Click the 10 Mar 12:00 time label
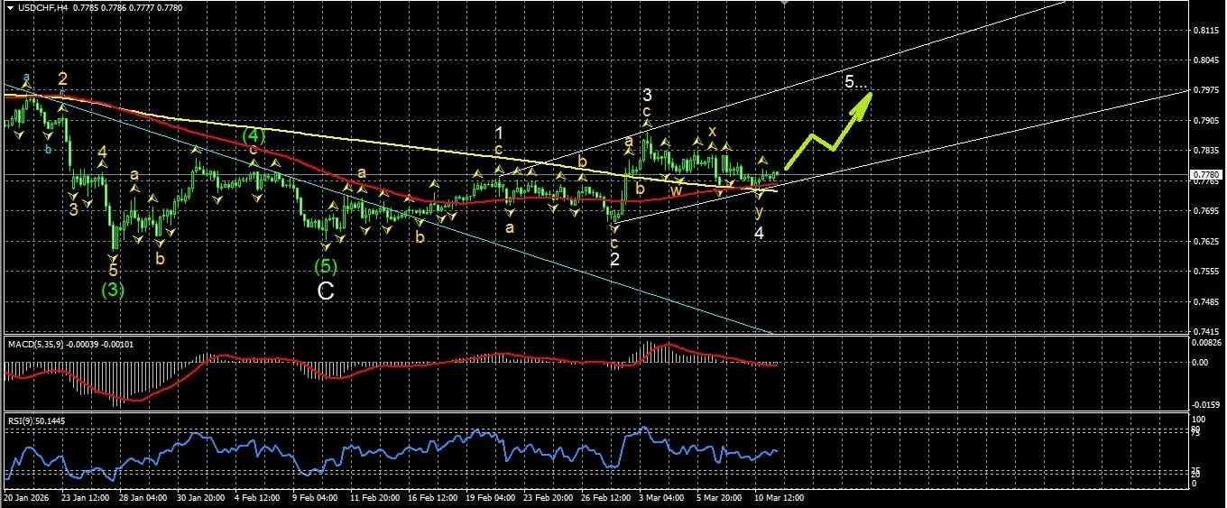This screenshot has width=1227, height=508. [x=779, y=497]
